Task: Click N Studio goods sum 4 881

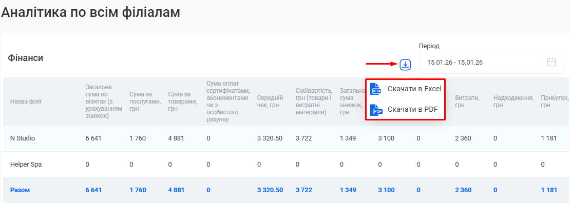Action: coord(176,138)
